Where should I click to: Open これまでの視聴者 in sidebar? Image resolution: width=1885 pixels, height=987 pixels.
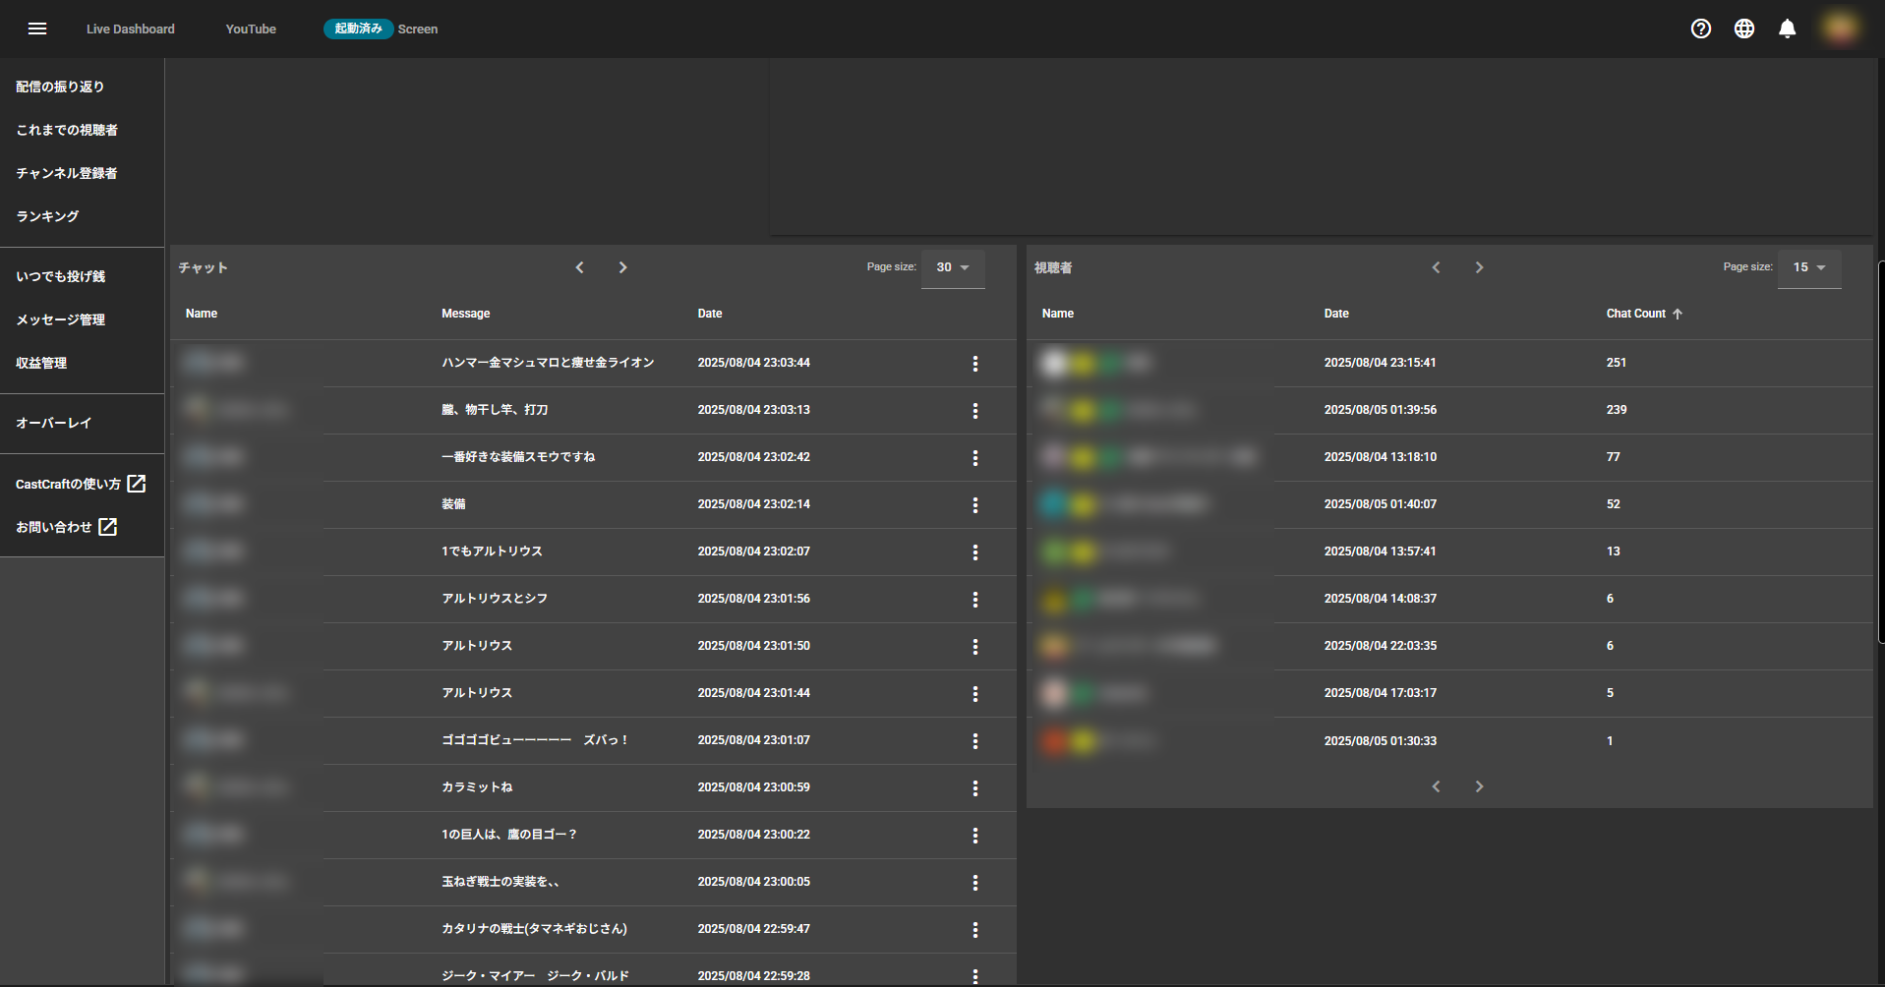point(67,130)
